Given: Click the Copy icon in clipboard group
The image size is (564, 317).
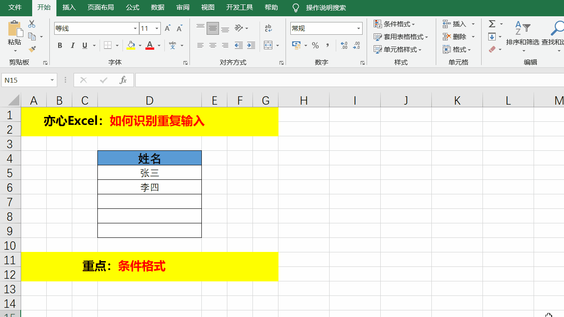Looking at the screenshot, I should 32,36.
